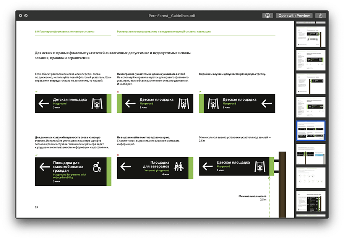Click green check mark above top-left sign
The width and height of the screenshot is (344, 239).
coord(36,92)
